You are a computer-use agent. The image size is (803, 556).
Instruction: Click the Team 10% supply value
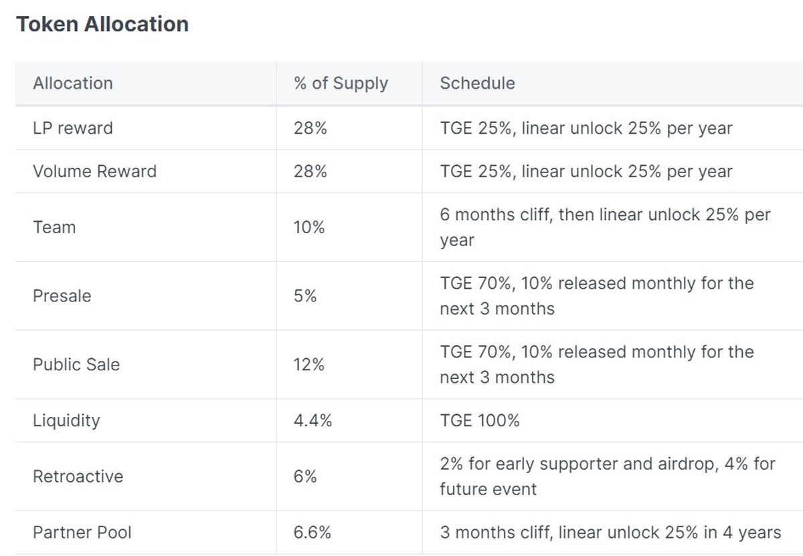click(x=308, y=228)
